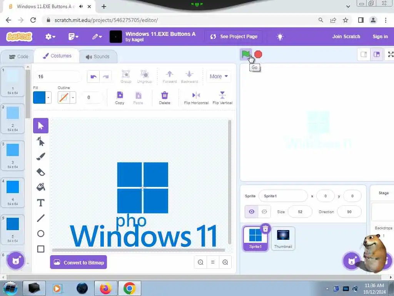Select the Circle tool
Image resolution: width=394 pixels, height=296 pixels.
click(x=41, y=234)
